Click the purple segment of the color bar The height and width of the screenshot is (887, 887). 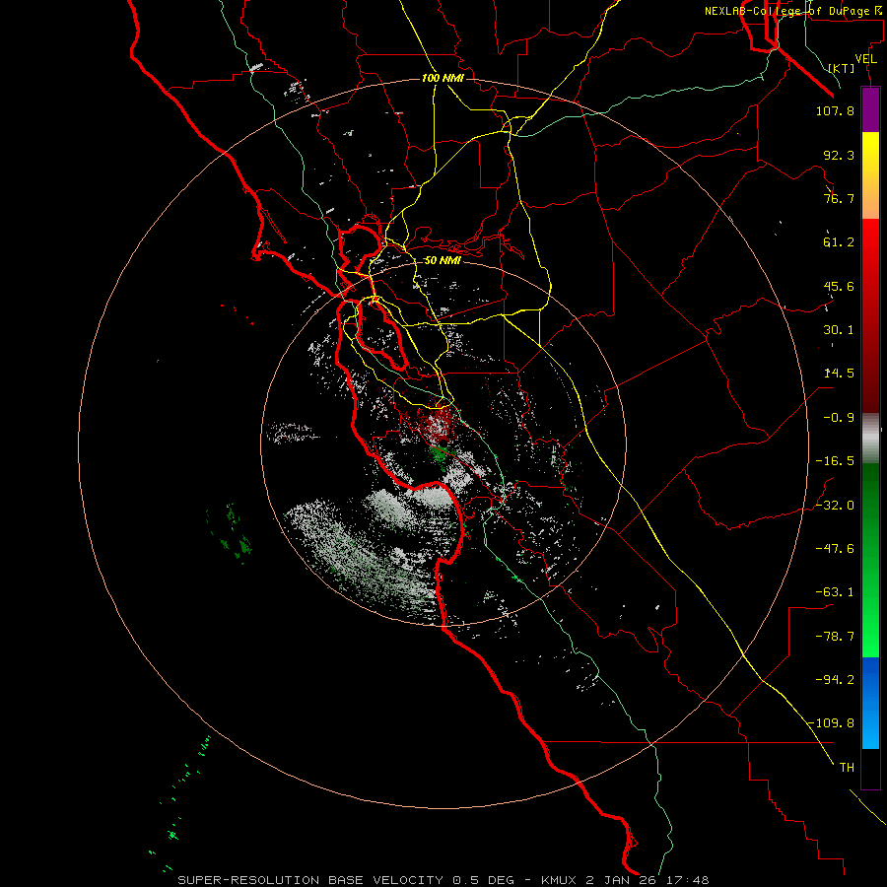870,109
